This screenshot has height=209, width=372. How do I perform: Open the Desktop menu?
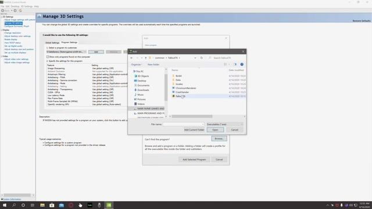point(15,6)
